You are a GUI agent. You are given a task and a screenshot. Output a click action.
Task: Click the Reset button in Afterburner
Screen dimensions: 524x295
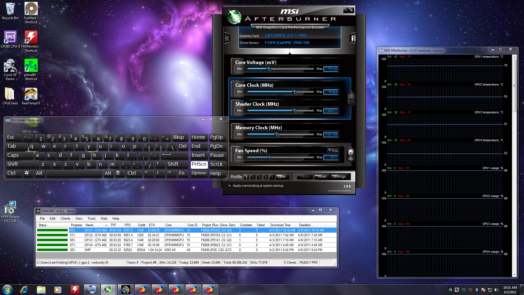(322, 177)
